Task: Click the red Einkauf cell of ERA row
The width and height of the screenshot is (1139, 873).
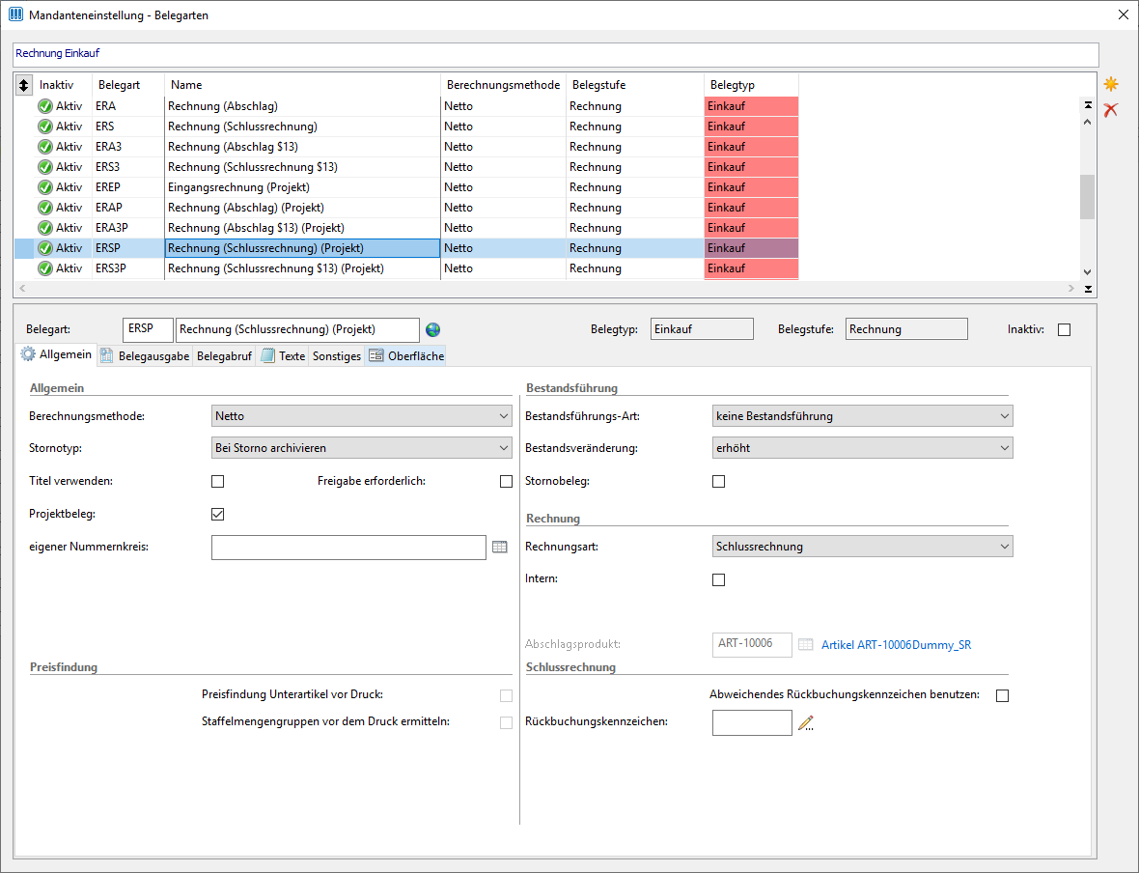Action: (x=751, y=106)
